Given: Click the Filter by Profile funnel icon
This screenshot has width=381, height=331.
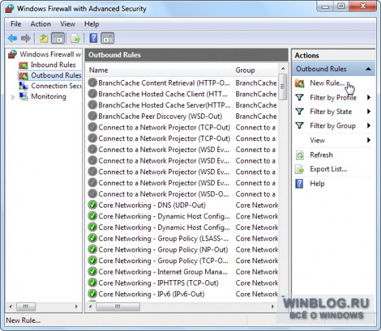Looking at the screenshot, I should pyautogui.click(x=300, y=98).
